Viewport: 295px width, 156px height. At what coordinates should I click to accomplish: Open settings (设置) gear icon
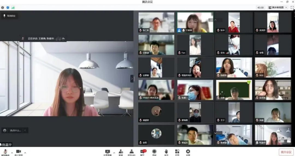pos(188,152)
